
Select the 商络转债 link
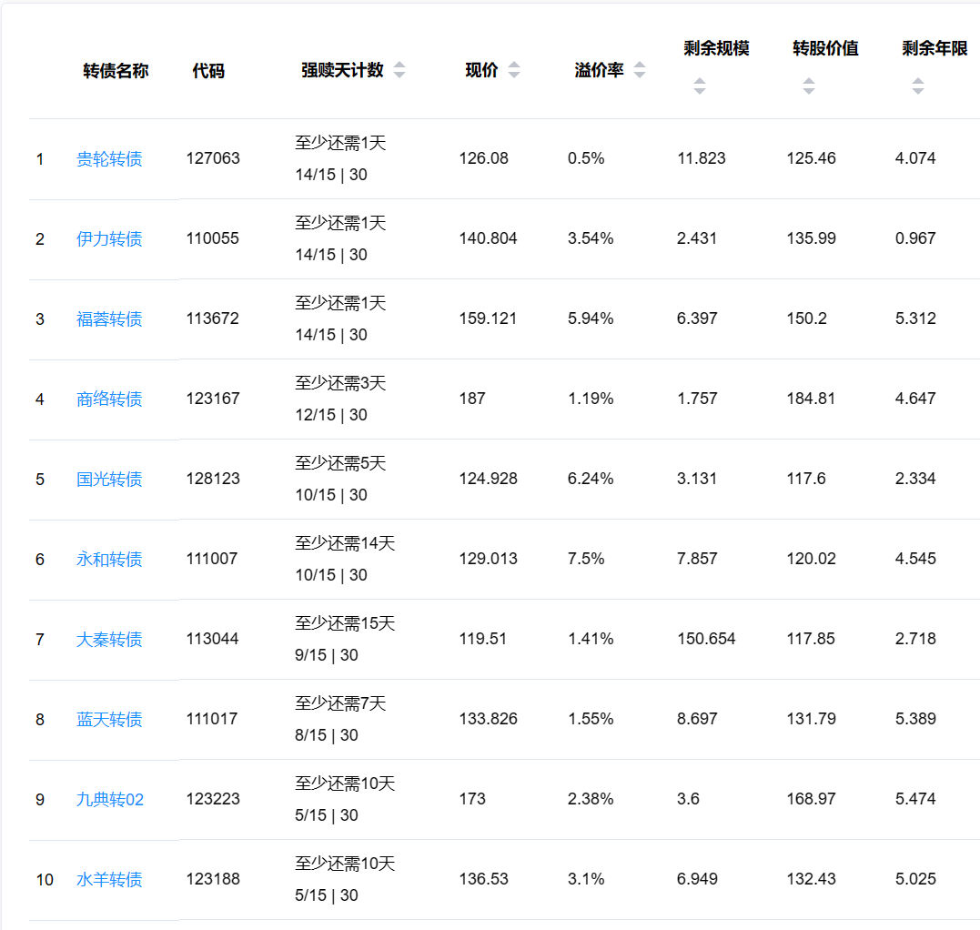pos(109,399)
